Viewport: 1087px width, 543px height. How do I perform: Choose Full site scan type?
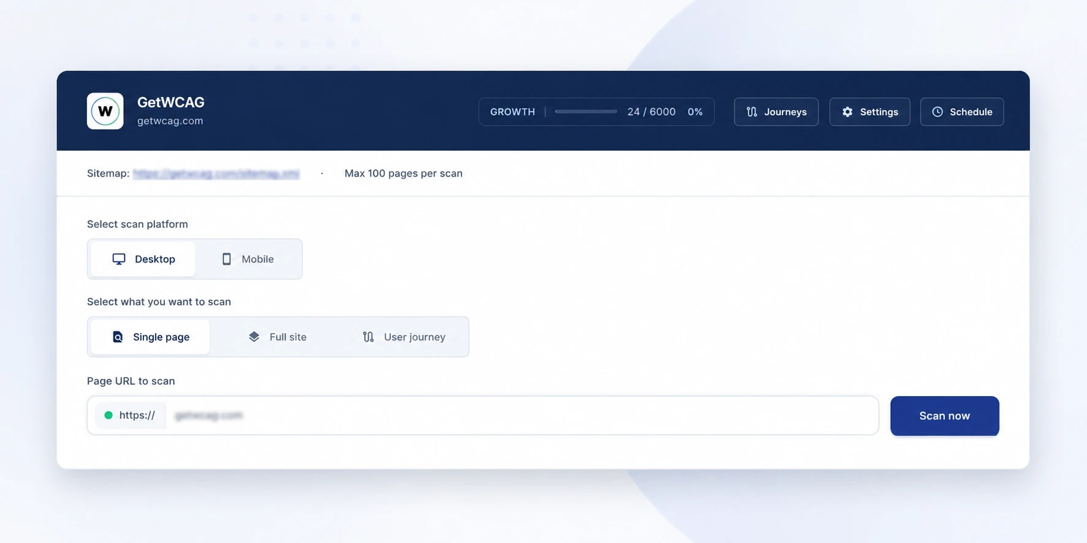point(277,337)
